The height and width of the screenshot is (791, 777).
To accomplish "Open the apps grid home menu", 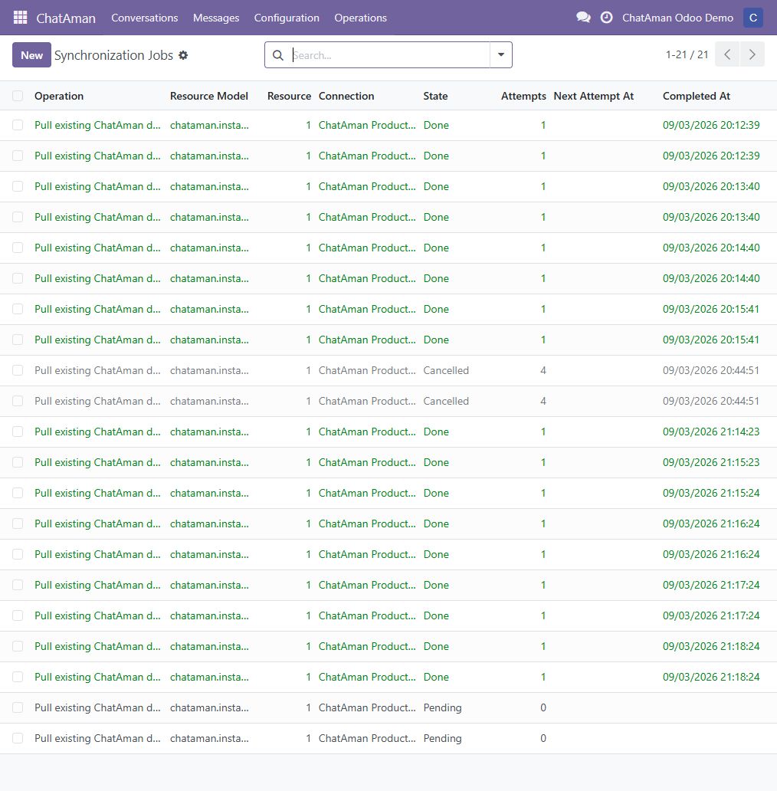I will pos(20,18).
